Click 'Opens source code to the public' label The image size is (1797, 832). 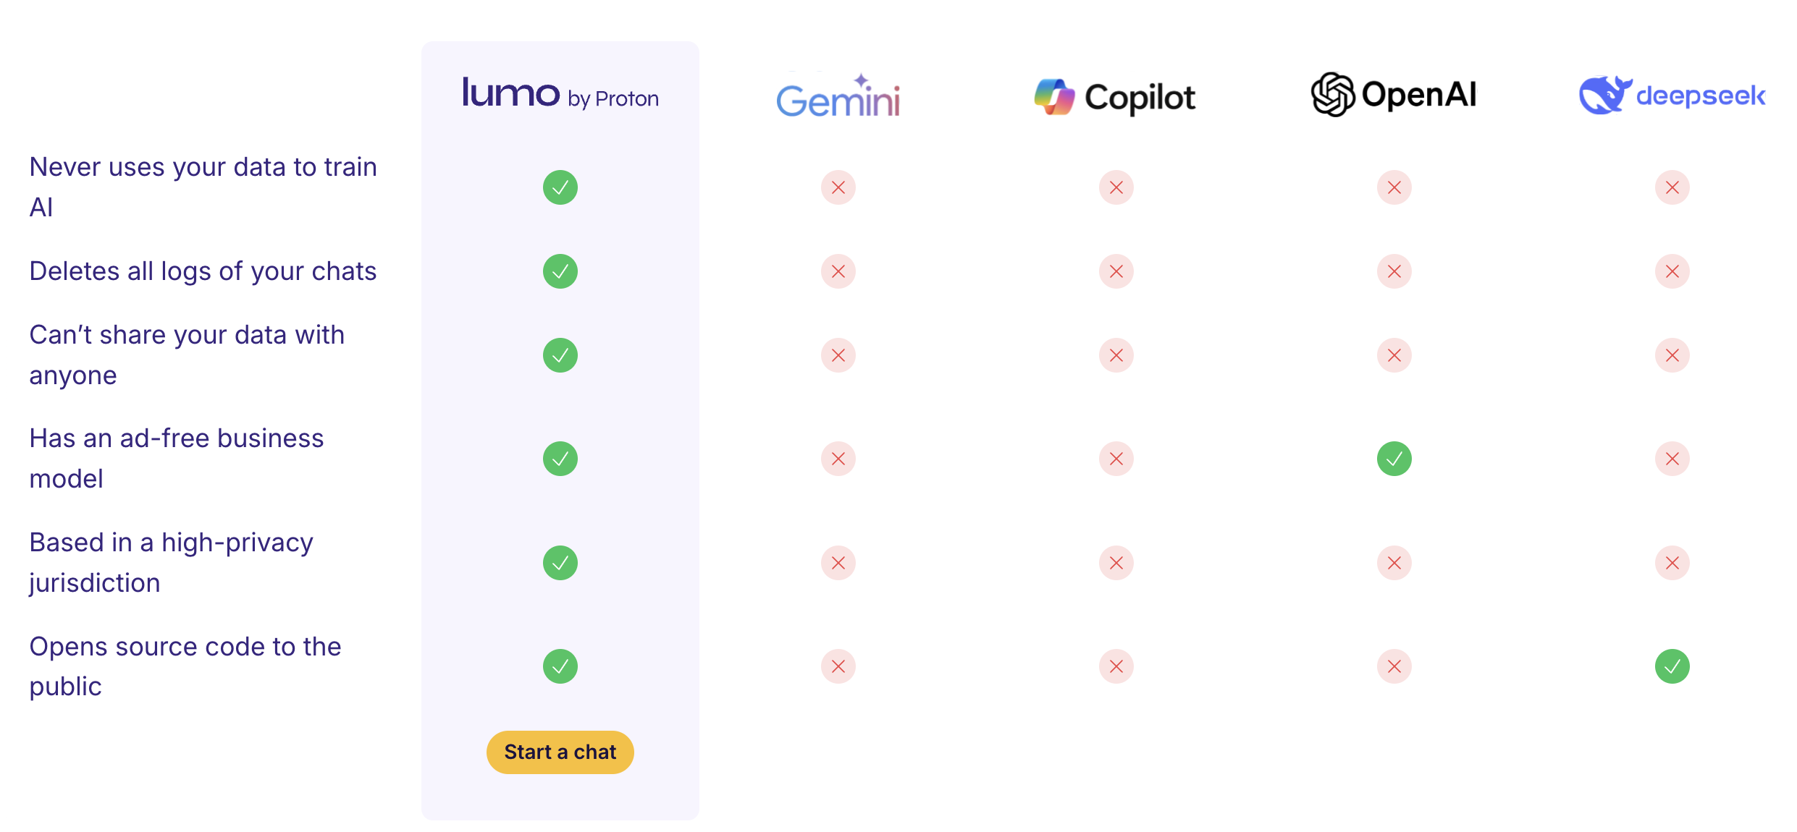(185, 666)
